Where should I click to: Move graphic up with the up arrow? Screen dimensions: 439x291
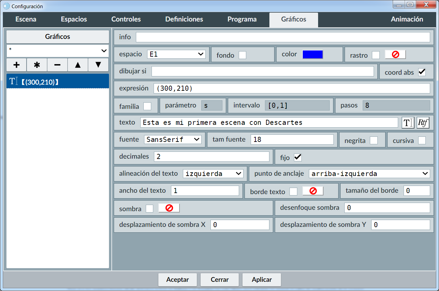pos(78,65)
